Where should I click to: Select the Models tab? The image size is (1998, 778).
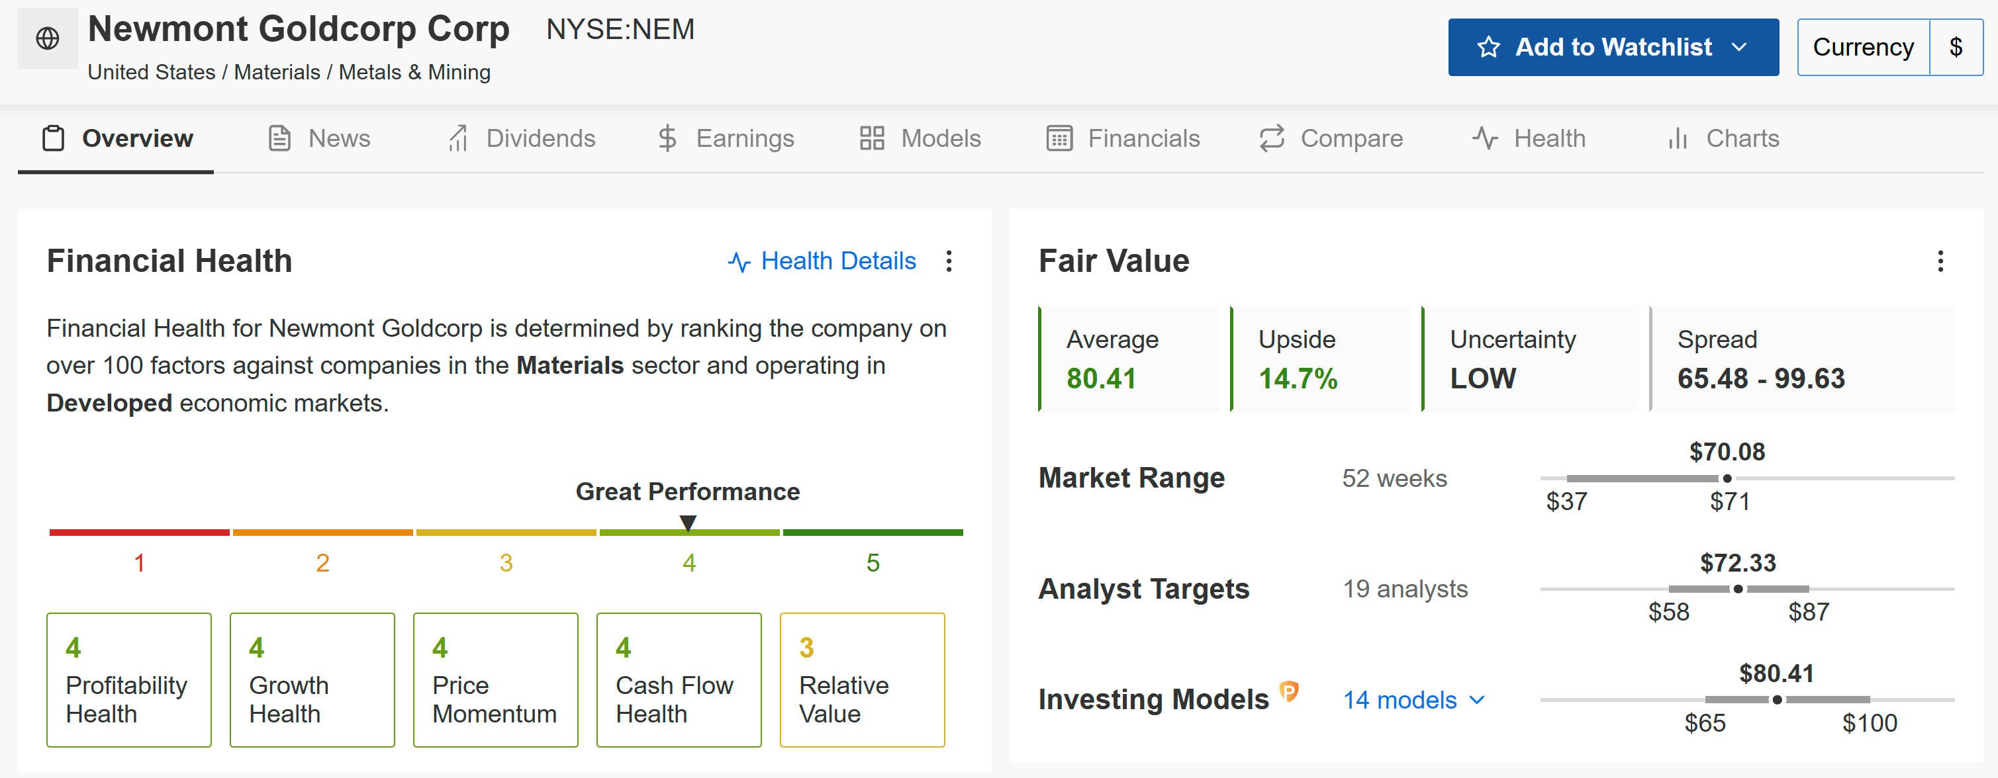pos(920,139)
